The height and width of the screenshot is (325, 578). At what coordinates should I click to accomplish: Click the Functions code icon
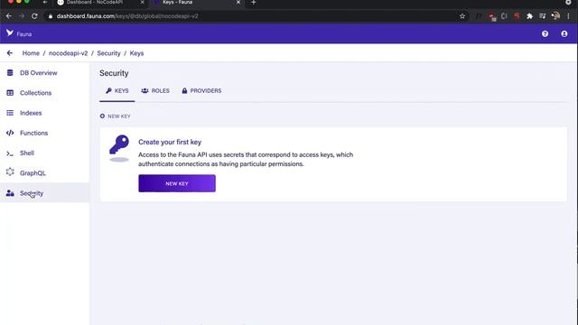click(10, 133)
